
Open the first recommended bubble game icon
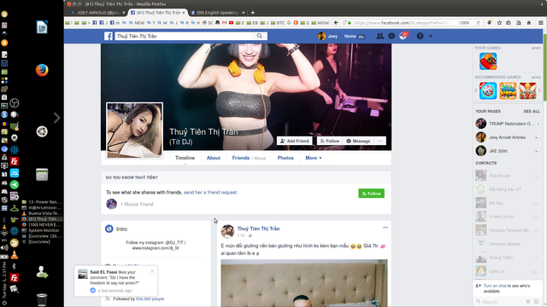(488, 91)
